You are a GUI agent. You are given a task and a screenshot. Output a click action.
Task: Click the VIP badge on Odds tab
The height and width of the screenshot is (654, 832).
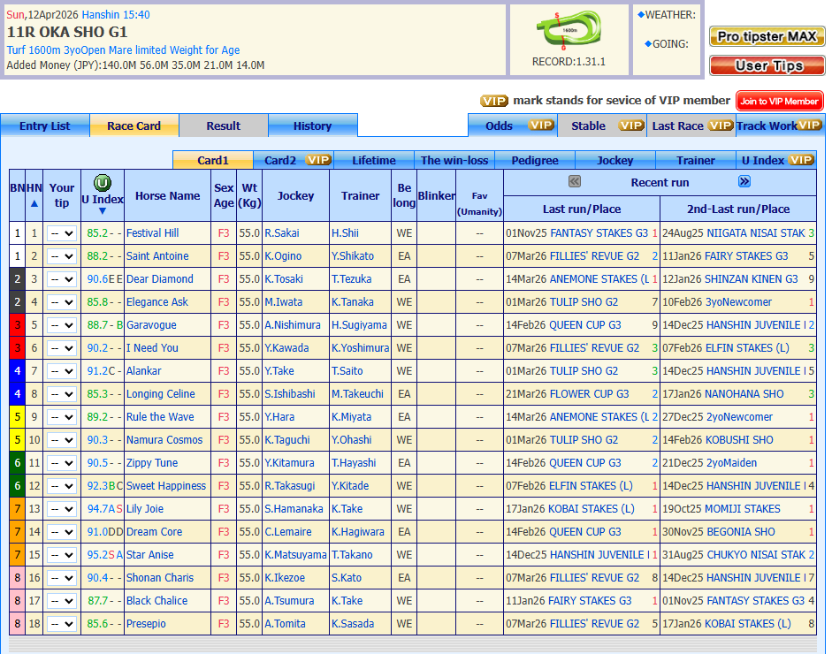point(541,125)
